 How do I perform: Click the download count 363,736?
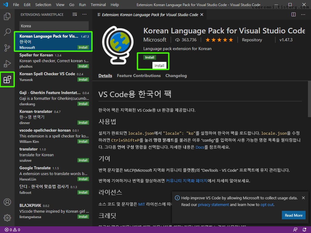coord(186,40)
